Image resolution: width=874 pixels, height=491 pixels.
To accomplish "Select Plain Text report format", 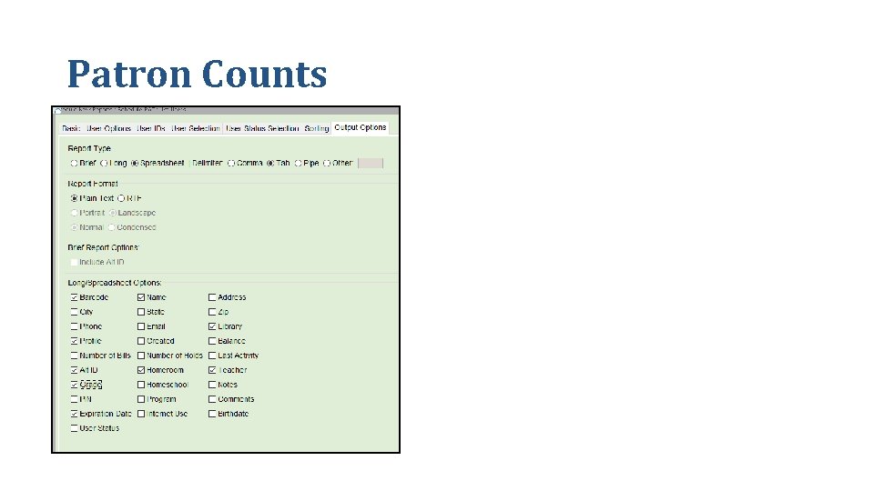I will coord(74,198).
